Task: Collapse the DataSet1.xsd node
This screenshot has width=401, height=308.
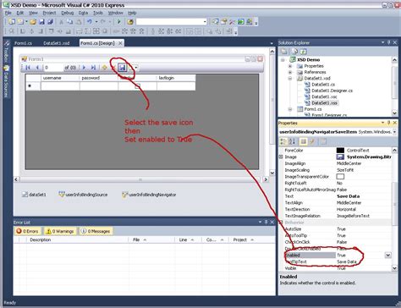Action: (x=290, y=79)
